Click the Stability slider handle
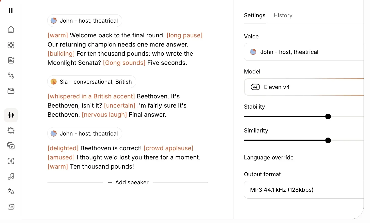Image resolution: width=370 pixels, height=223 pixels. [328, 116]
